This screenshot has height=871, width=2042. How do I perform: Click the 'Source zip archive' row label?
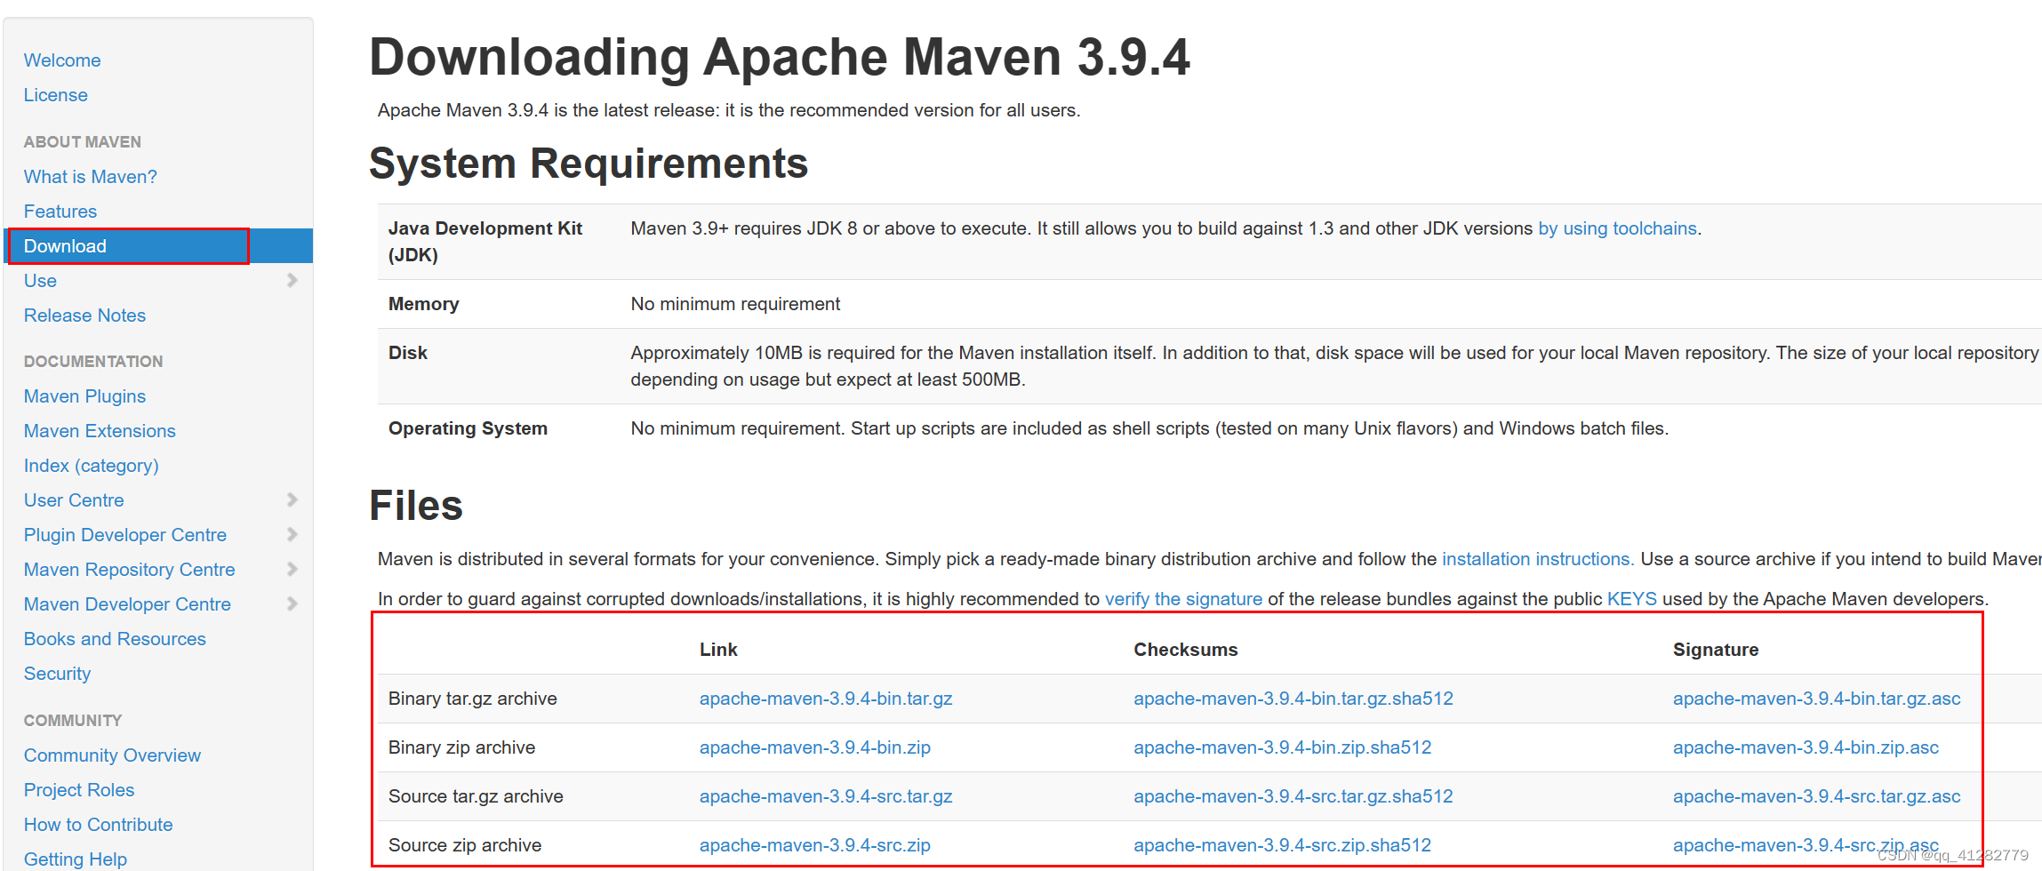[x=465, y=845]
